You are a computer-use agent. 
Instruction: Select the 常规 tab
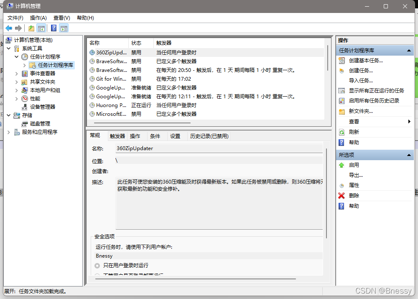tap(95, 135)
